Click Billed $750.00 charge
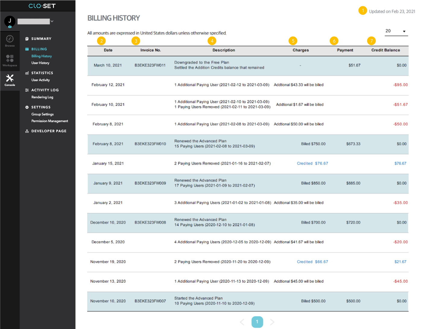The image size is (424, 329). point(313,144)
